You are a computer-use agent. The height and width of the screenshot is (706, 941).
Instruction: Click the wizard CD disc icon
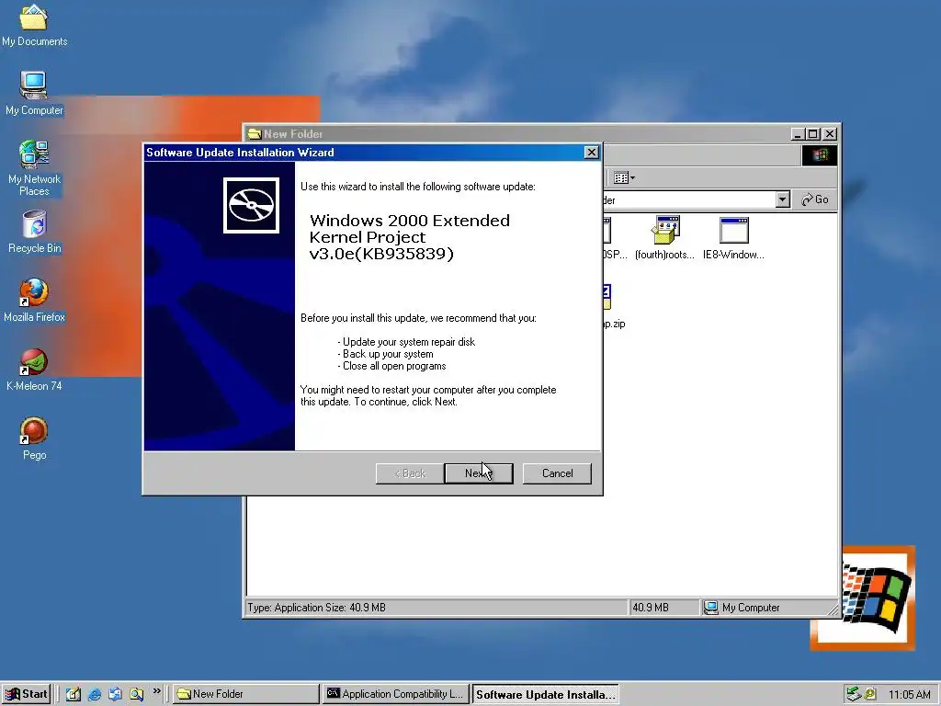point(251,205)
